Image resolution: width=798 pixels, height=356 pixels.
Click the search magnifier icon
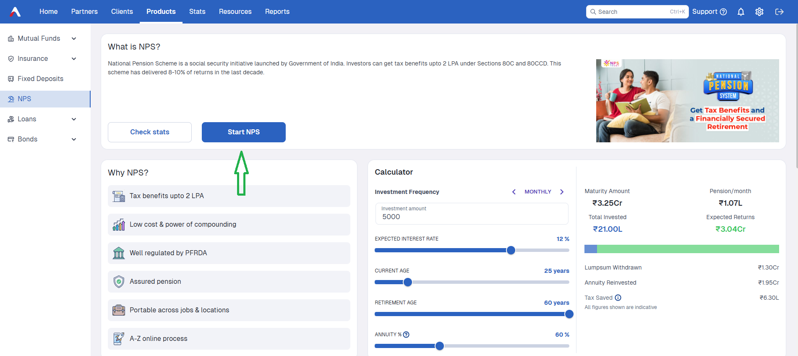pyautogui.click(x=593, y=12)
